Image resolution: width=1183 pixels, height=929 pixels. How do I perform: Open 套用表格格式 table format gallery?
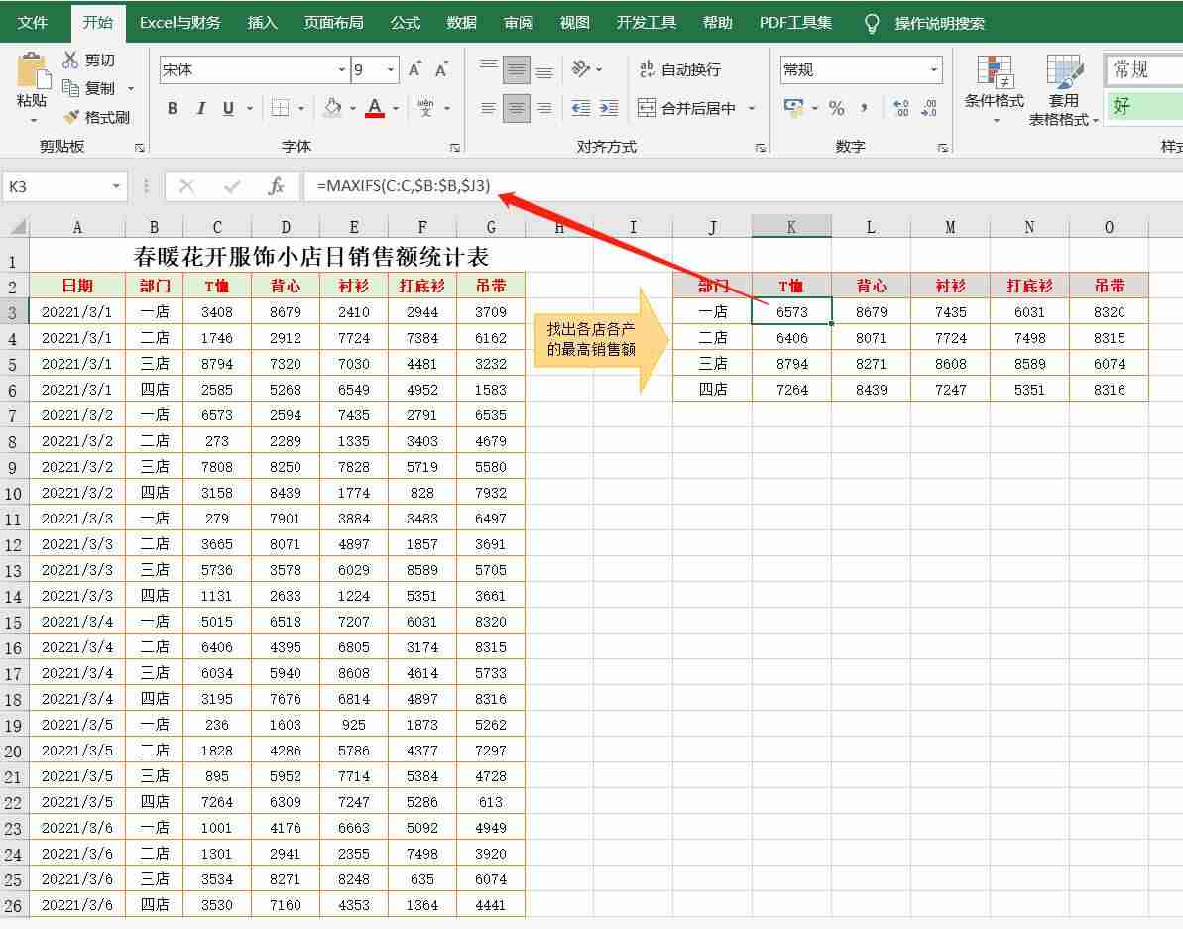pos(1063,90)
